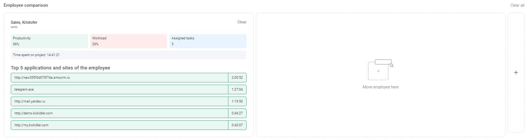The image size is (530, 140).
Task: Click the Move employee here text
Action: [381, 87]
